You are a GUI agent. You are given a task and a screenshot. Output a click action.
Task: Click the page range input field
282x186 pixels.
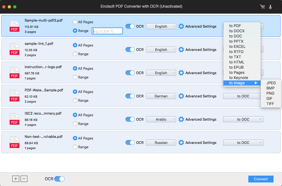pos(107,31)
